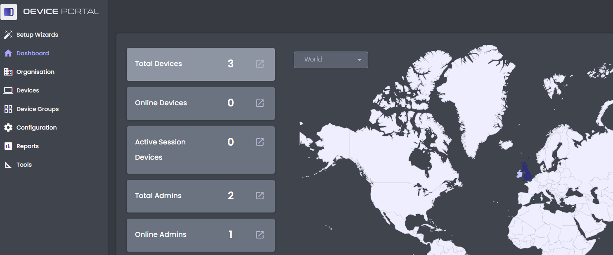Click the Device Groups grid icon

point(8,109)
